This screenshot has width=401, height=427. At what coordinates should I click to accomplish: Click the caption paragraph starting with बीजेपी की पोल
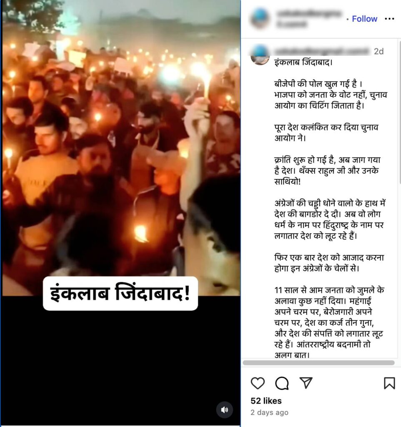click(x=331, y=95)
